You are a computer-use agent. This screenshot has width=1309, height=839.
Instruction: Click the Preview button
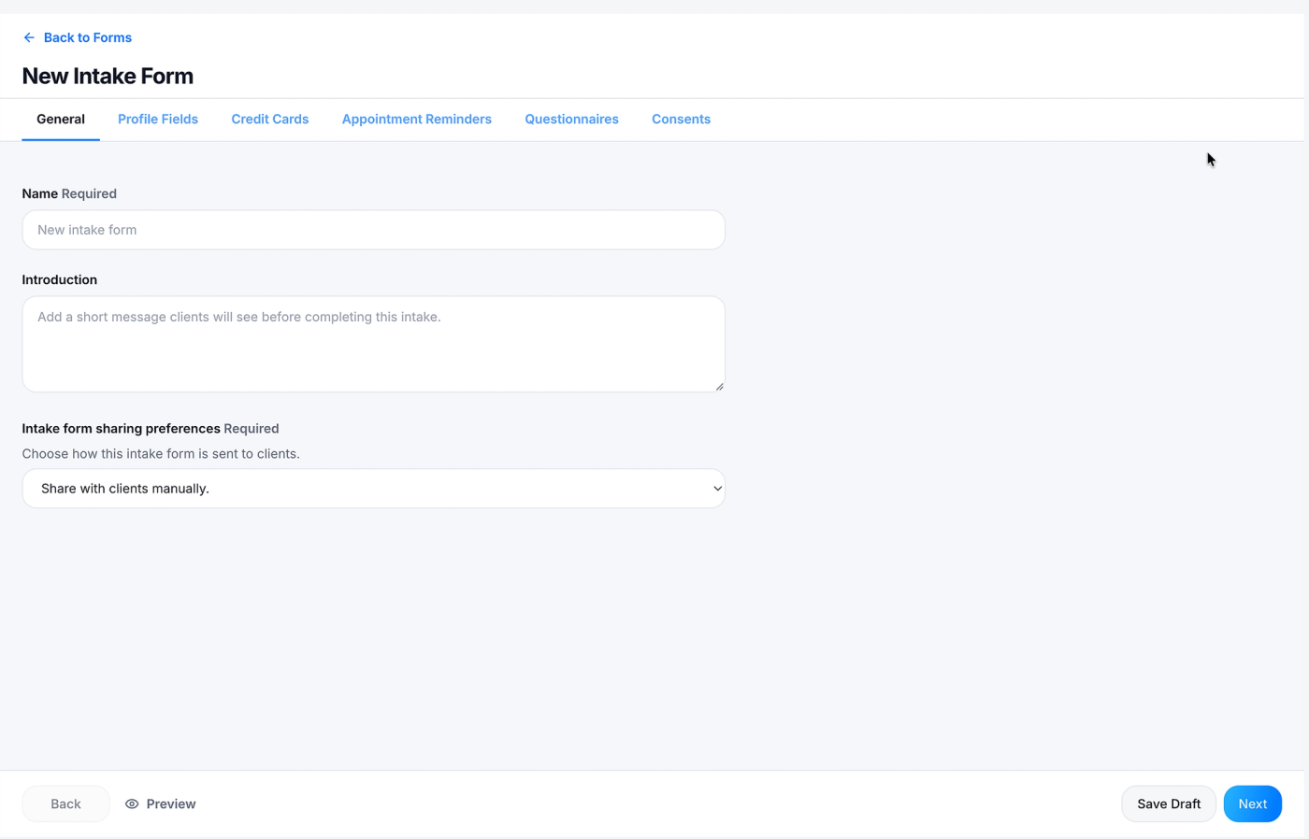pos(161,803)
